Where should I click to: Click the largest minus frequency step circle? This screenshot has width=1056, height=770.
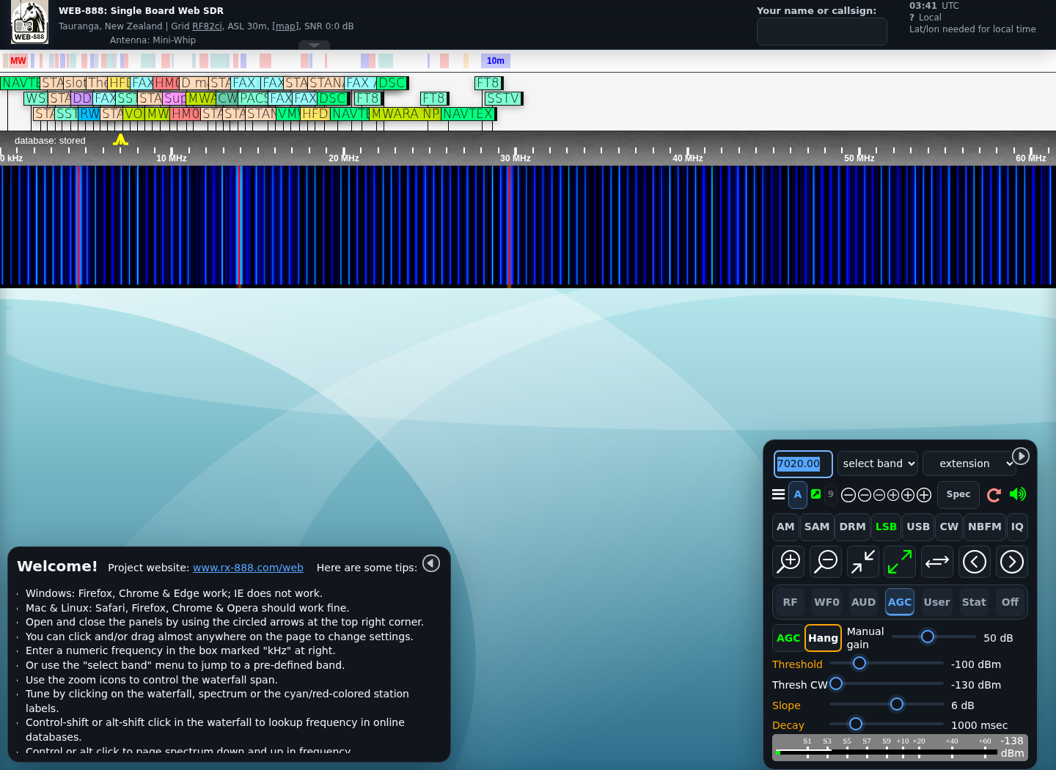(x=848, y=495)
